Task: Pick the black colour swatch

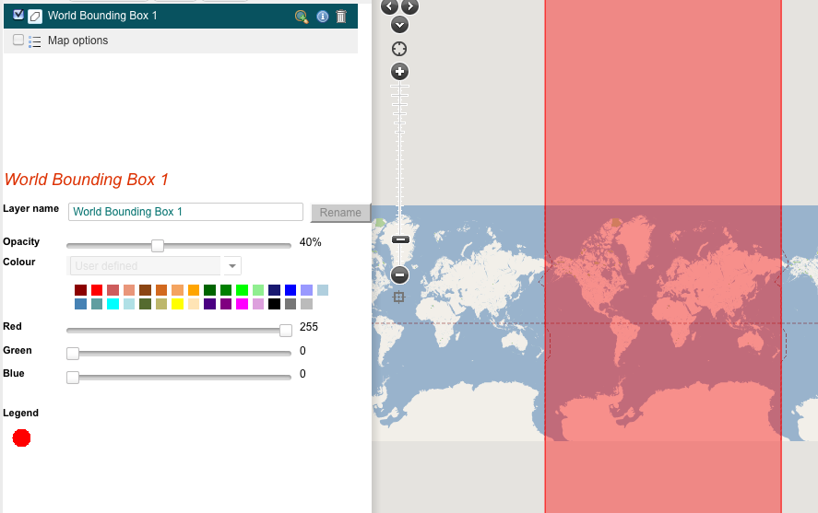Action: point(274,304)
